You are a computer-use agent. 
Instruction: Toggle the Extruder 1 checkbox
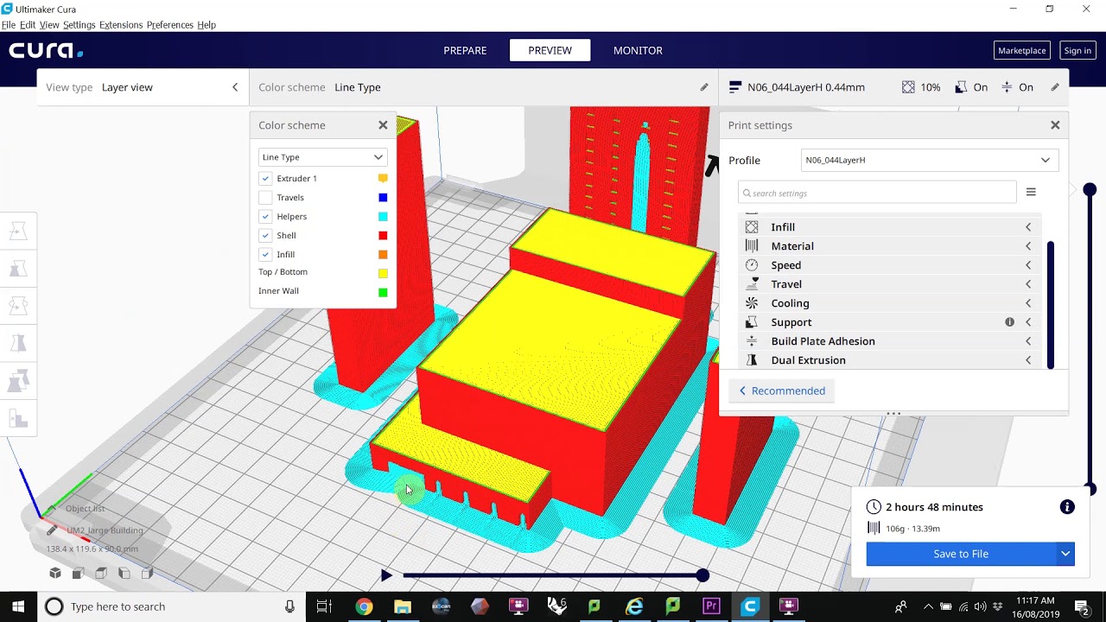(x=265, y=178)
